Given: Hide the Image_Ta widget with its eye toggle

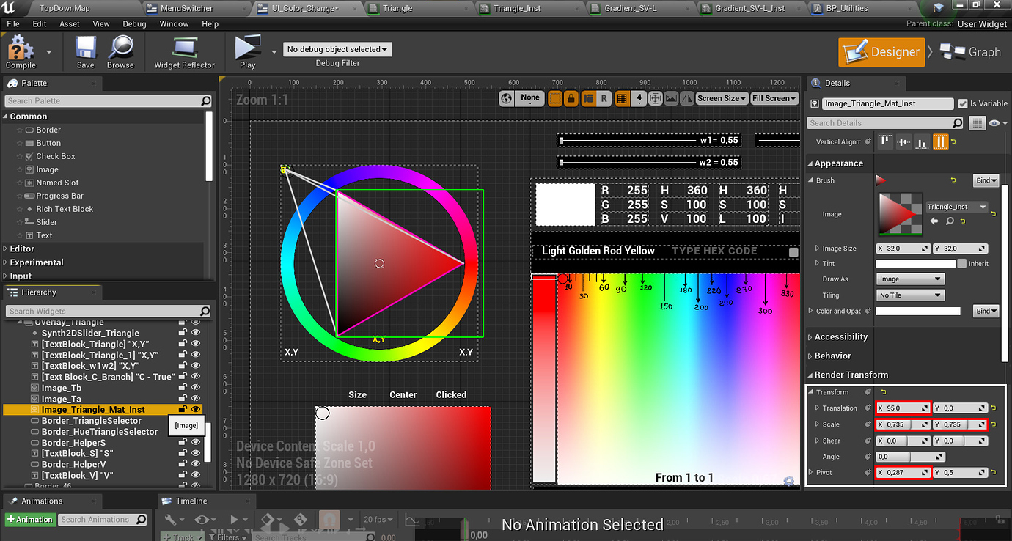Looking at the screenshot, I should 195,398.
